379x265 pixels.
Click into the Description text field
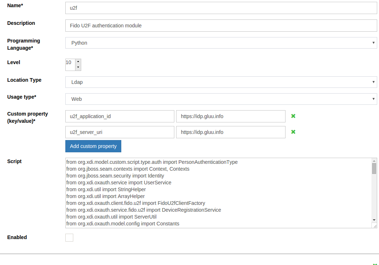coord(221,26)
